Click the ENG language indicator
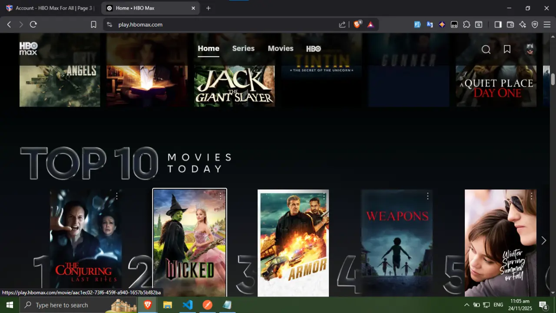The height and width of the screenshot is (313, 556). tap(498, 305)
